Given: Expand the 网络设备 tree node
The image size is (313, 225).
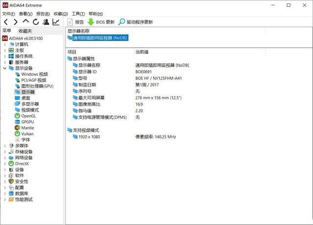Looking at the screenshot, I should (x=5, y=158).
